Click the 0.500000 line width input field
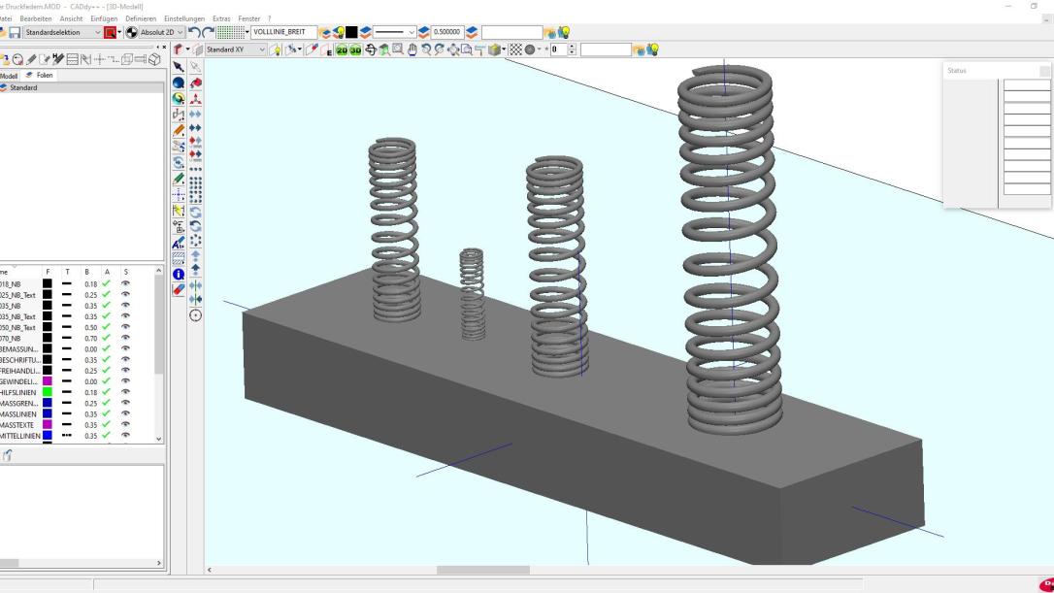The width and height of the screenshot is (1054, 593). (447, 32)
